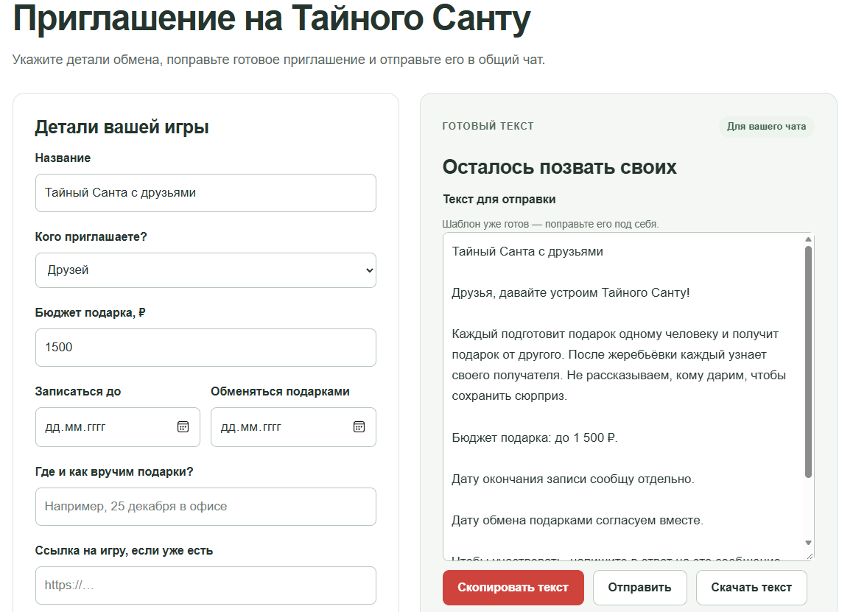This screenshot has height=612, width=853.
Task: Click the textarea scrollbar thumb
Action: [808, 362]
